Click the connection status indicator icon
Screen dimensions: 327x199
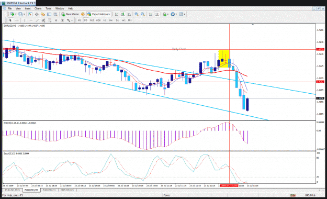point(292,195)
